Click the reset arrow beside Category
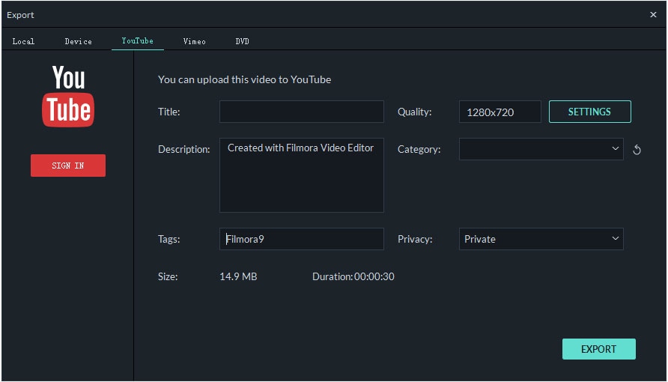Screen dimensions: 668x382 click(x=637, y=150)
